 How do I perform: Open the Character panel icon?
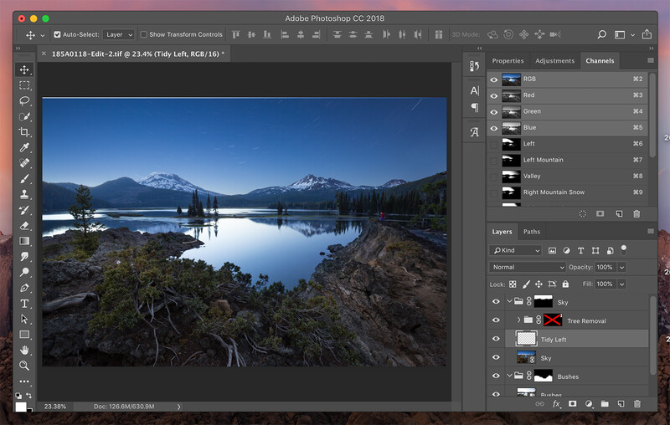[x=474, y=91]
